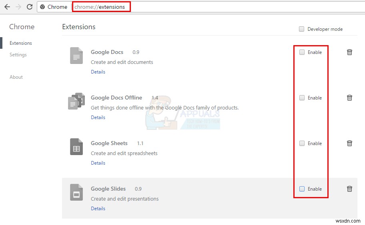365x225 pixels.
Task: Open Details for Google Slides
Action: tap(98, 209)
